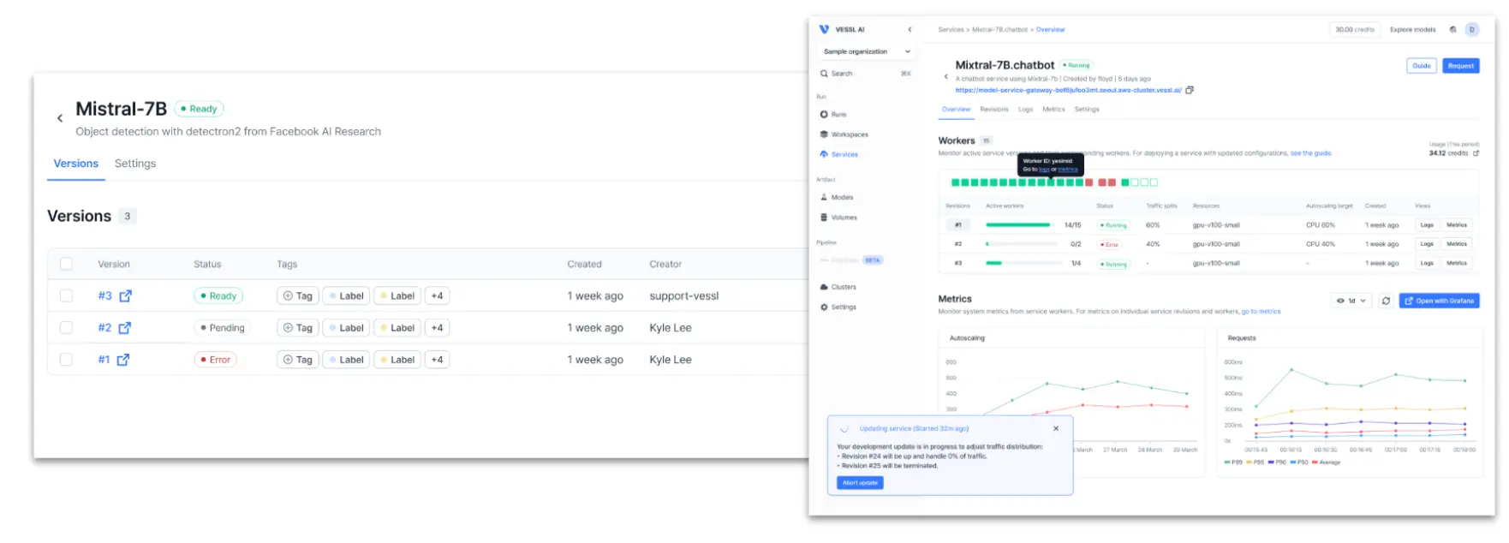Open usage credits external link icon
1509x543 pixels.
tap(1476, 153)
